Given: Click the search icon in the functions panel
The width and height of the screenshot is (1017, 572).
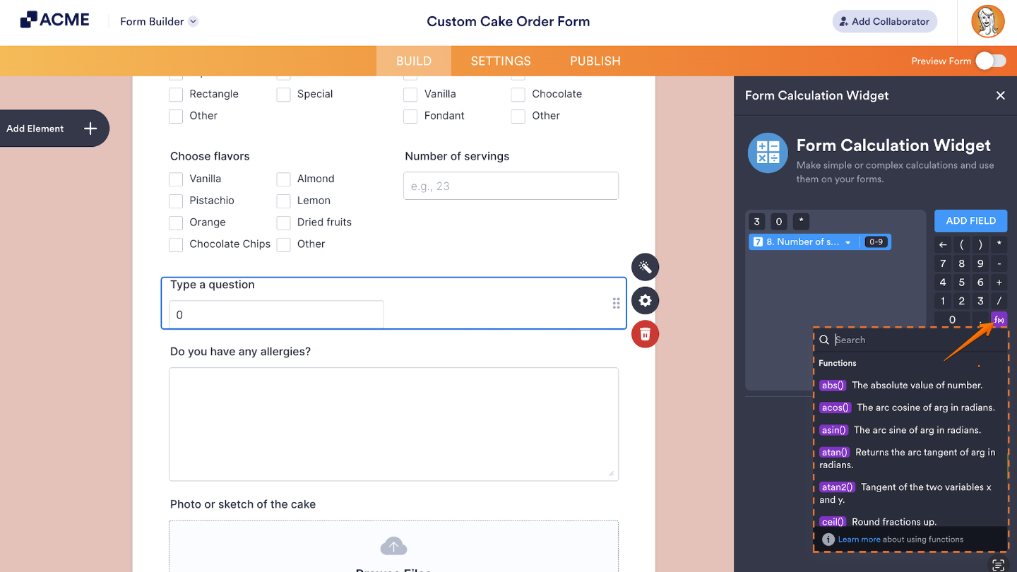Looking at the screenshot, I should click(x=824, y=340).
